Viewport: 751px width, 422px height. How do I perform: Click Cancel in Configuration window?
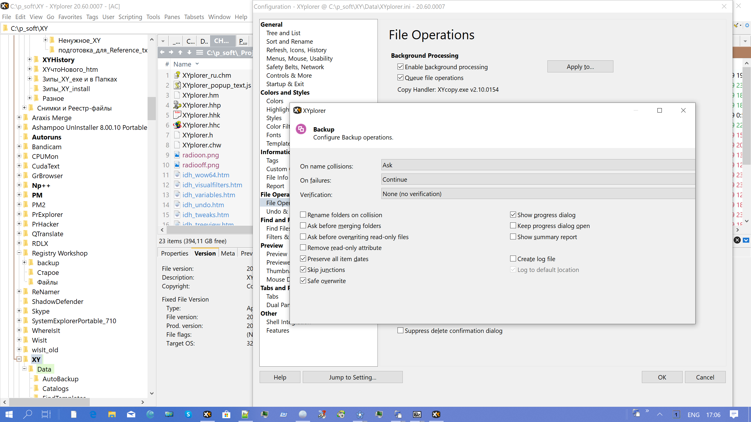pyautogui.click(x=705, y=377)
